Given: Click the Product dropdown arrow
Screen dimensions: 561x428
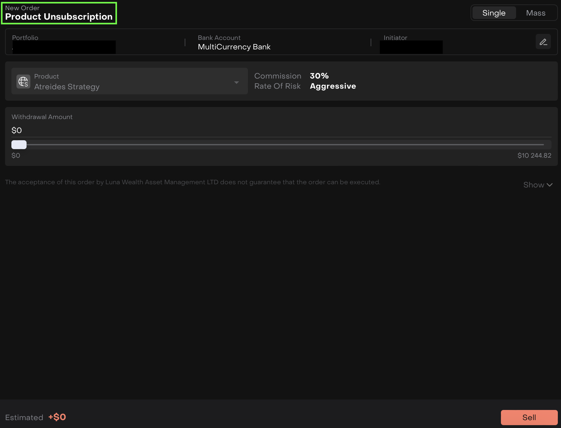Looking at the screenshot, I should tap(236, 82).
